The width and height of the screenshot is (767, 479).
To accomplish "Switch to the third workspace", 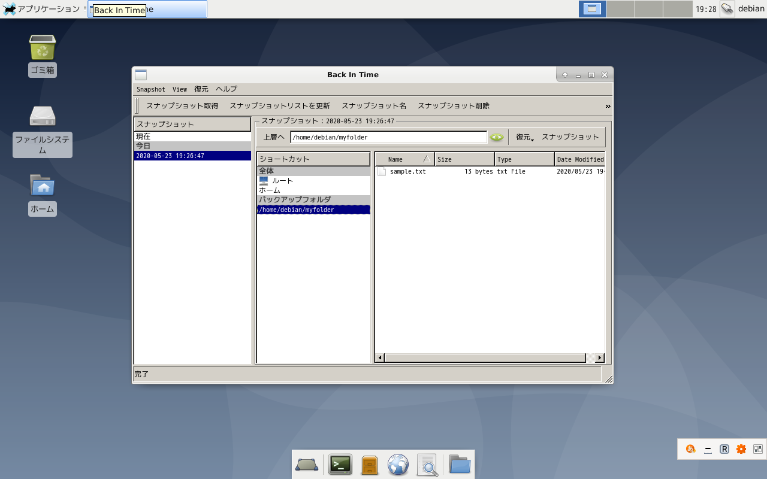I will pos(649,9).
